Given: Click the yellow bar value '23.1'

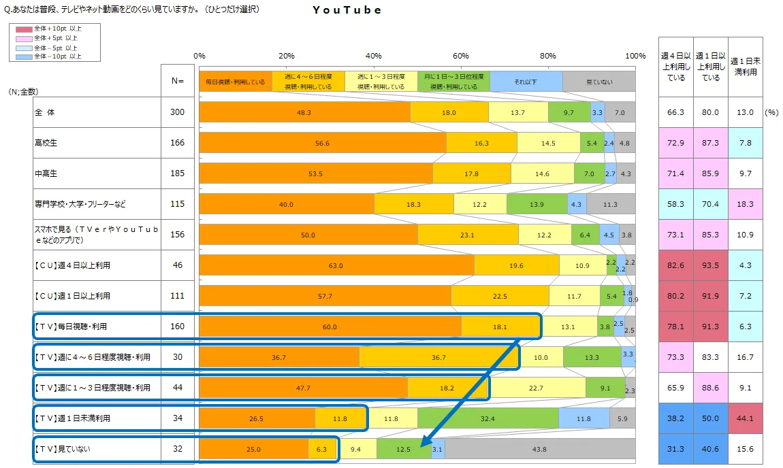Looking at the screenshot, I should click(x=467, y=235).
